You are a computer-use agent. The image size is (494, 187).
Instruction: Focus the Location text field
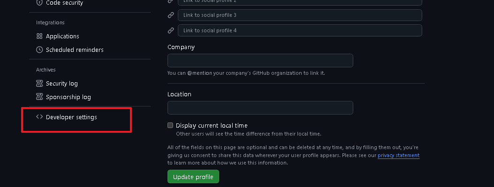coord(260,108)
